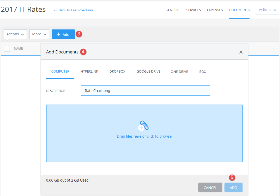Viewport: 280px width, 196px height.
Task: Switch to the ONE DRIVE tab
Action: tap(179, 72)
